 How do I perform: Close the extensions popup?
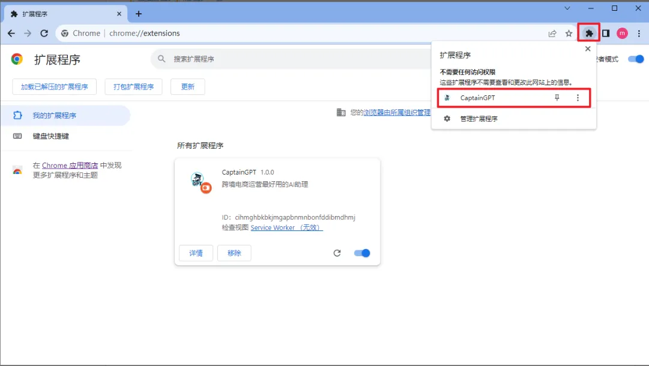[x=588, y=49]
